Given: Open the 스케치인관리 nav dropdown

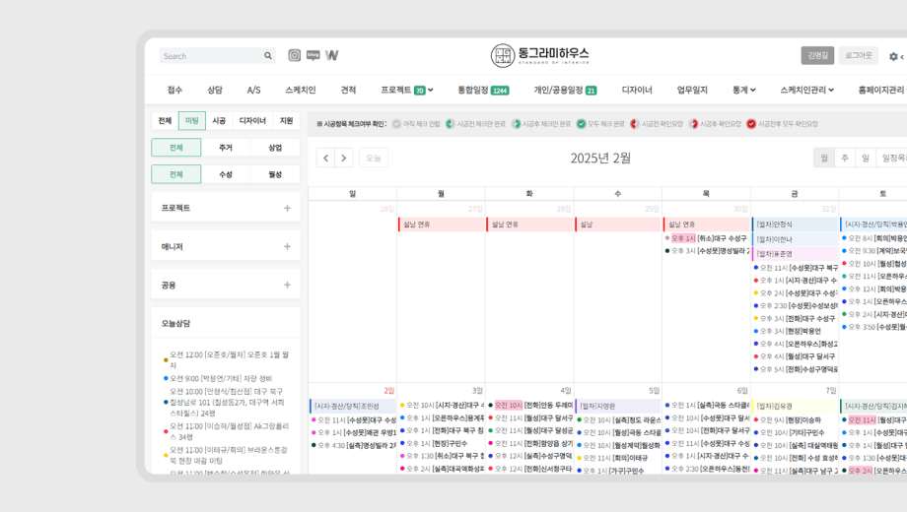Looking at the screenshot, I should click(x=806, y=91).
